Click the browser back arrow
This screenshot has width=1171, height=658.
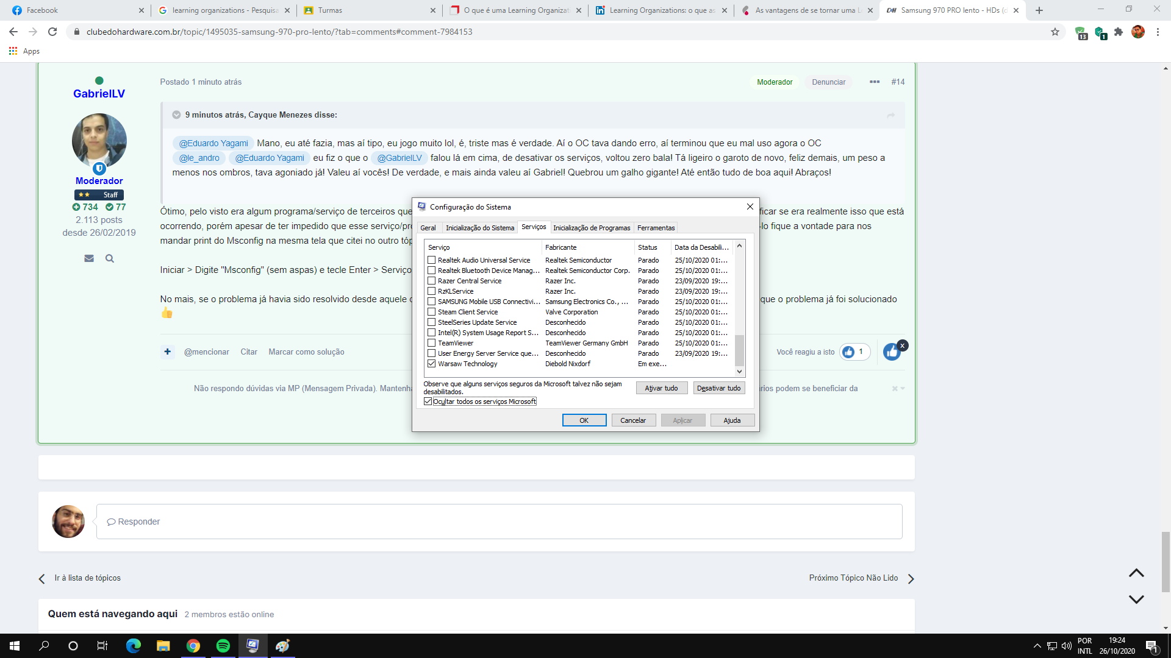(13, 32)
